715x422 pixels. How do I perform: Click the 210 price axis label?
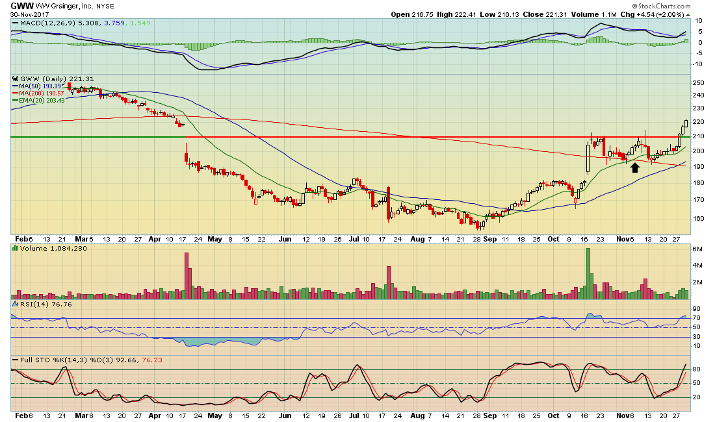click(698, 136)
